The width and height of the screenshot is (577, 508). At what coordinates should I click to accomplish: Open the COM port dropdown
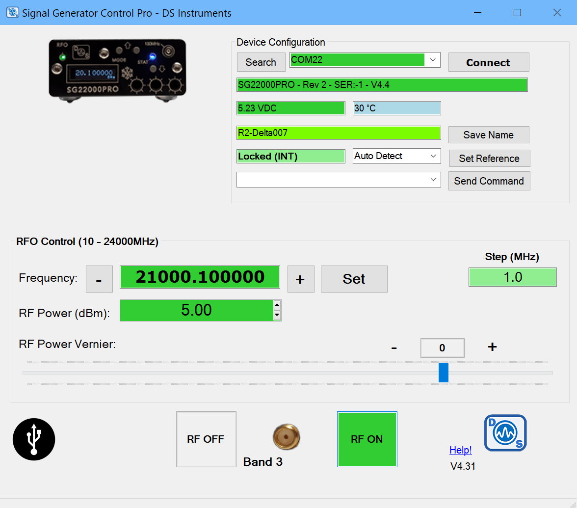click(433, 60)
